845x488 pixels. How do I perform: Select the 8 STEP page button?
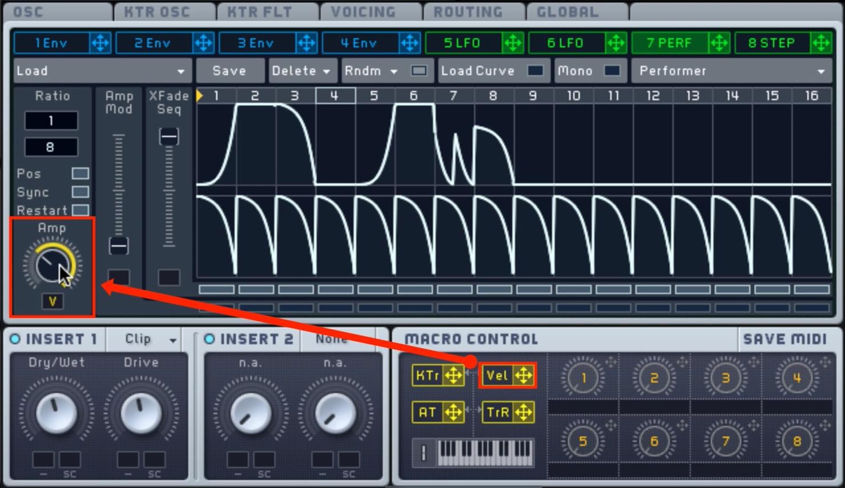pos(772,43)
